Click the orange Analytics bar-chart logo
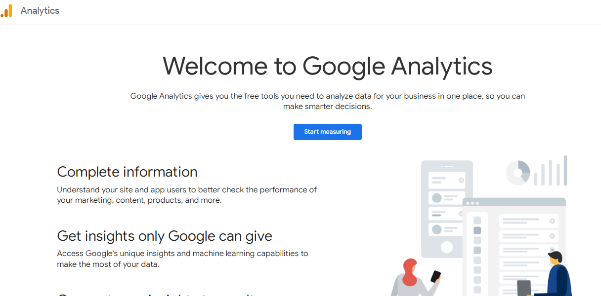 [x=6, y=11]
